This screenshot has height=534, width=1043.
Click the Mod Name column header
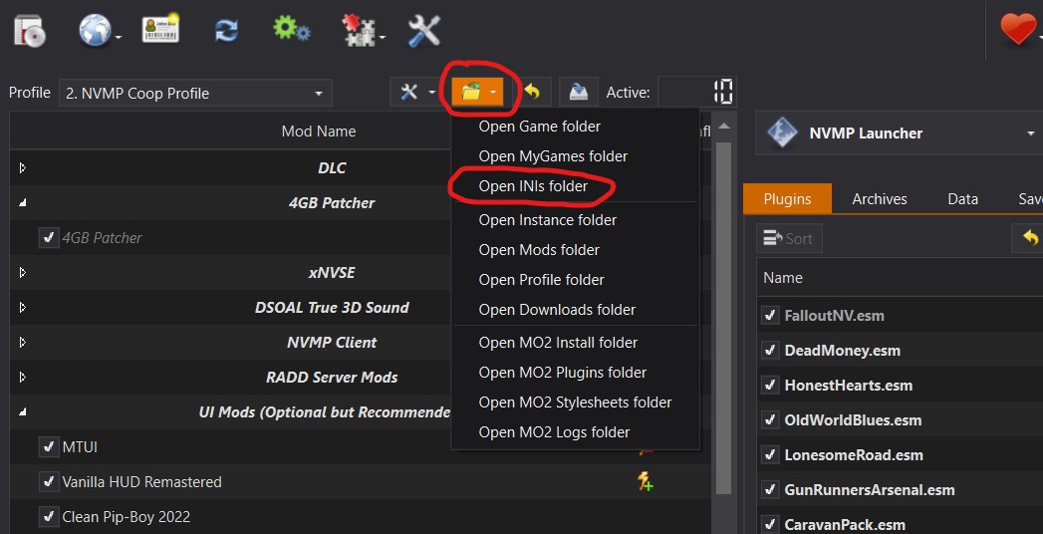coord(318,131)
